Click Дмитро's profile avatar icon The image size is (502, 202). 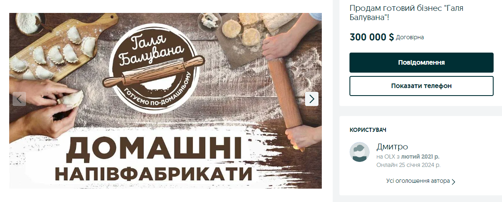[360, 152]
